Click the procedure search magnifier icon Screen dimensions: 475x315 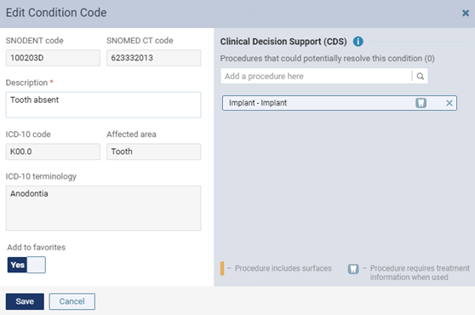pyautogui.click(x=421, y=76)
